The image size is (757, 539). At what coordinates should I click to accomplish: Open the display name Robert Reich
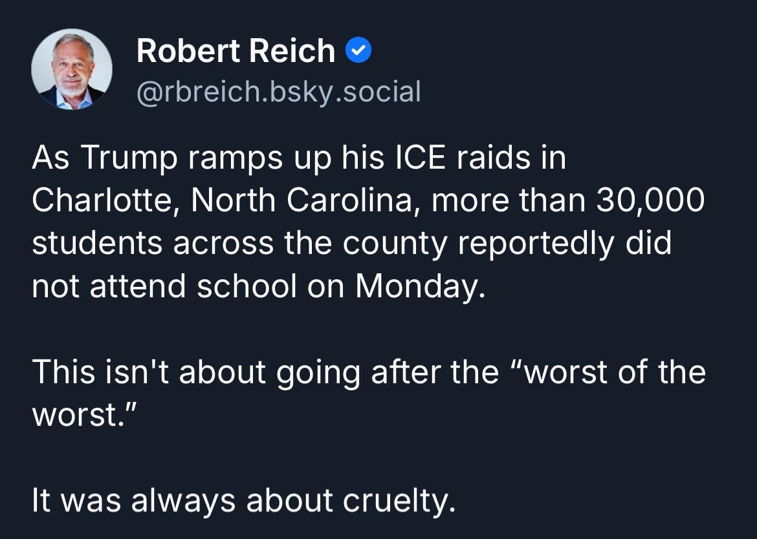(x=236, y=51)
